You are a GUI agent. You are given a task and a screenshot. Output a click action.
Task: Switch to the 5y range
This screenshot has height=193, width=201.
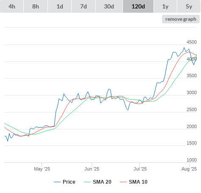click(x=189, y=6)
